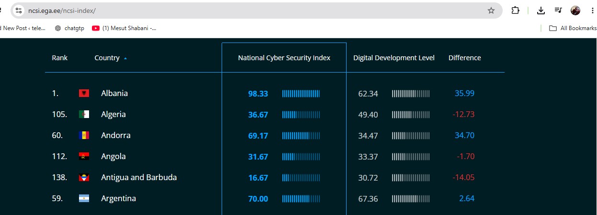Open the Antigua and Barbuda country link
The width and height of the screenshot is (597, 215).
pyautogui.click(x=139, y=177)
